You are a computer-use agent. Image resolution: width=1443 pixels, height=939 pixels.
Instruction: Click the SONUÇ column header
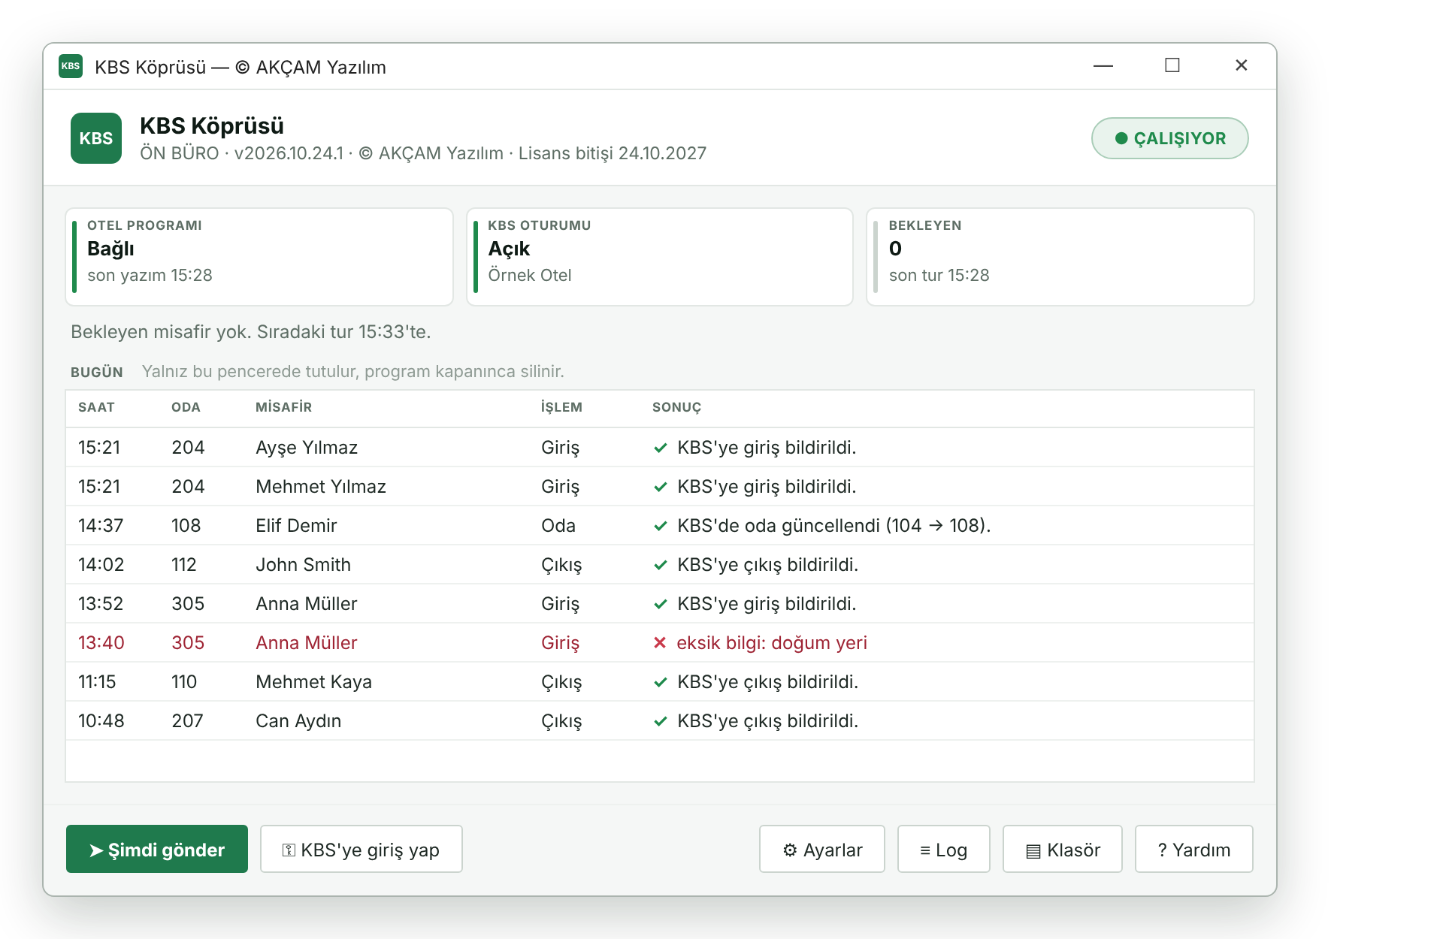(676, 407)
